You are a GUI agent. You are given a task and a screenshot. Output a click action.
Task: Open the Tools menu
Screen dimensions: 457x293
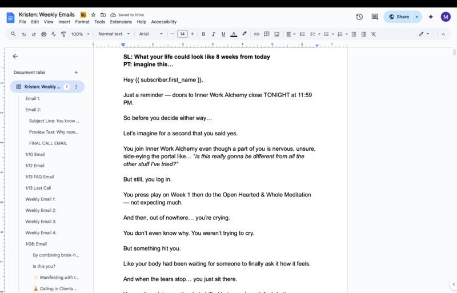(99, 22)
